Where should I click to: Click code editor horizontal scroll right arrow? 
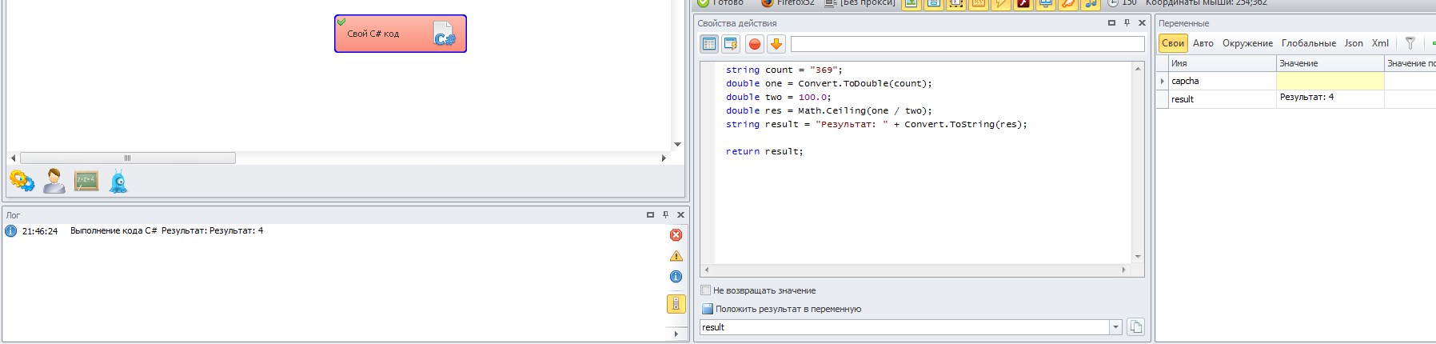pyautogui.click(x=1124, y=270)
